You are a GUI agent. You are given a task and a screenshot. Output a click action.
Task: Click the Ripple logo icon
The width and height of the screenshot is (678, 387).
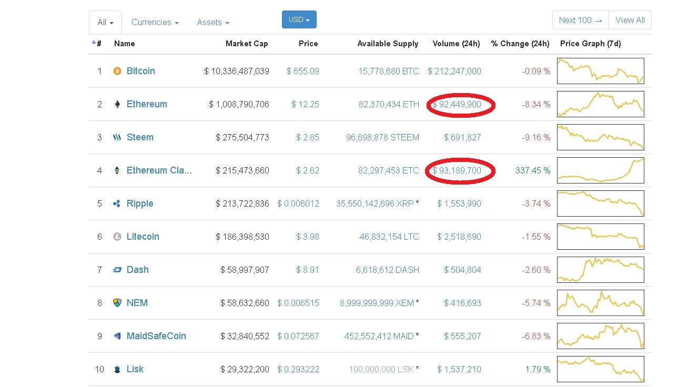pos(117,203)
